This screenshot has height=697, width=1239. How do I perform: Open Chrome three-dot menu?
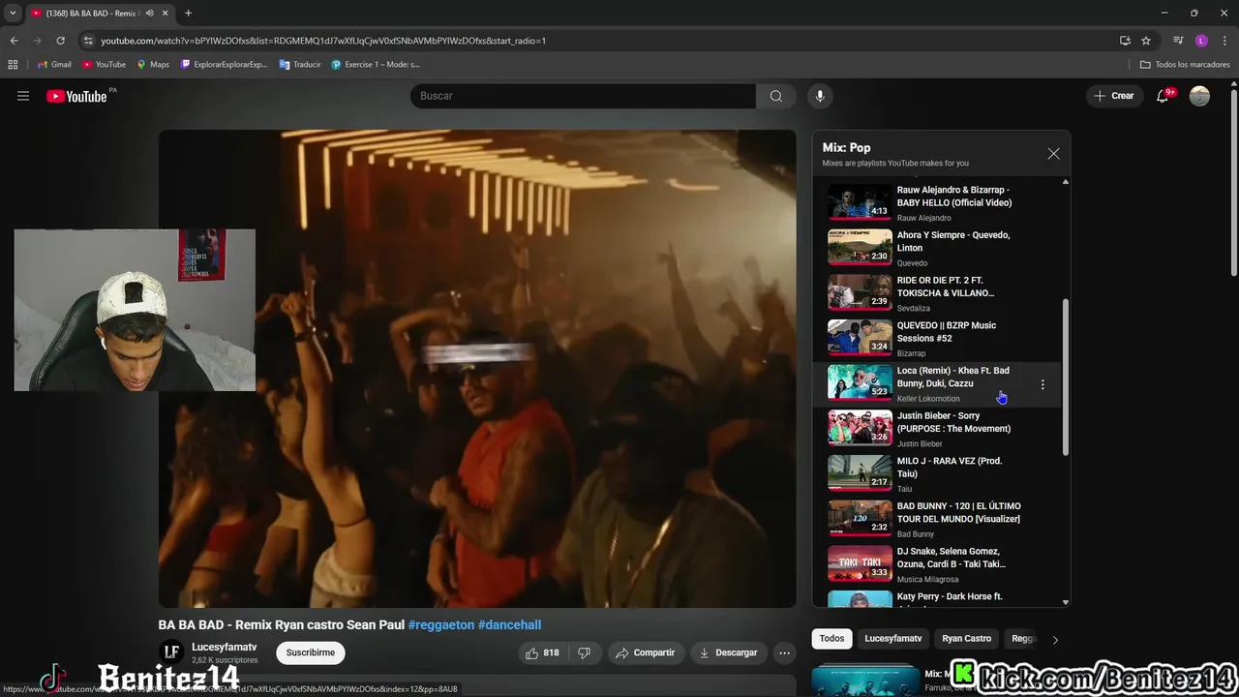tap(1224, 41)
